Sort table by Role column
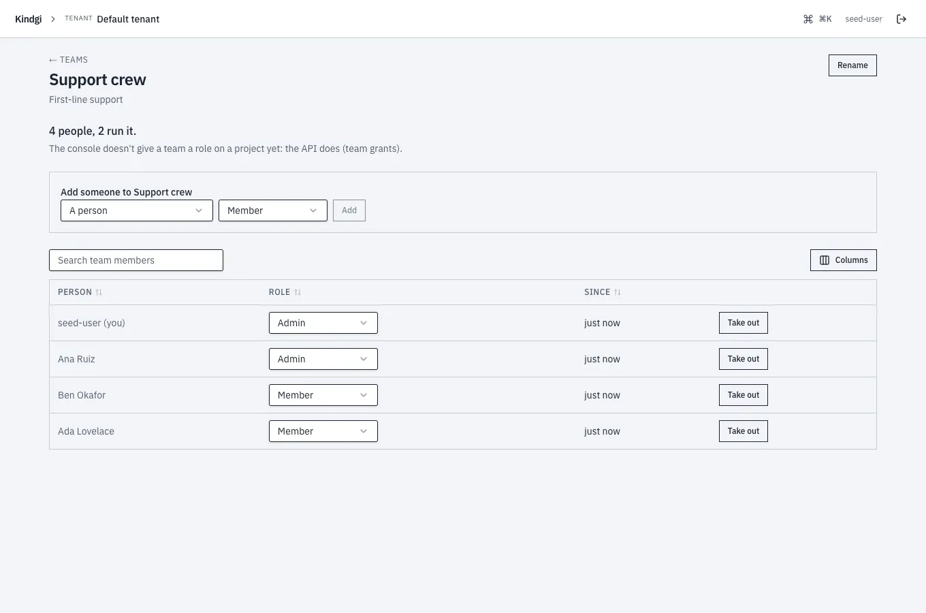 [x=285, y=292]
